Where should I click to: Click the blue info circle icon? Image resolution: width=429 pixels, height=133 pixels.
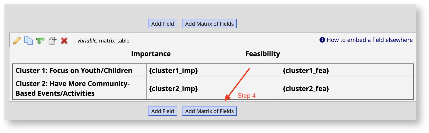click(322, 40)
